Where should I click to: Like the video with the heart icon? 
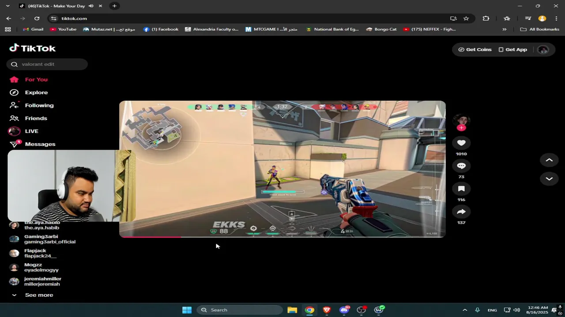(461, 143)
